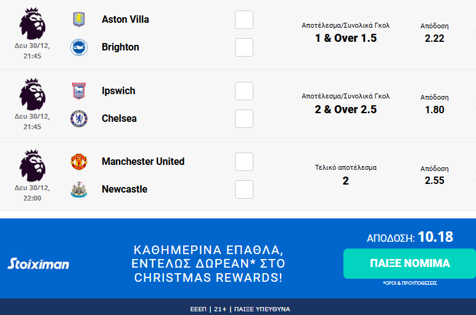Tick the checkbox next to Brighton
Viewport: 476px width, 315px height.
click(244, 47)
